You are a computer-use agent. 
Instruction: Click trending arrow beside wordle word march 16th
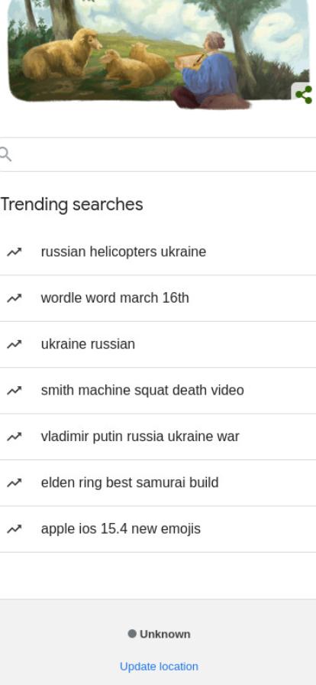pos(14,298)
